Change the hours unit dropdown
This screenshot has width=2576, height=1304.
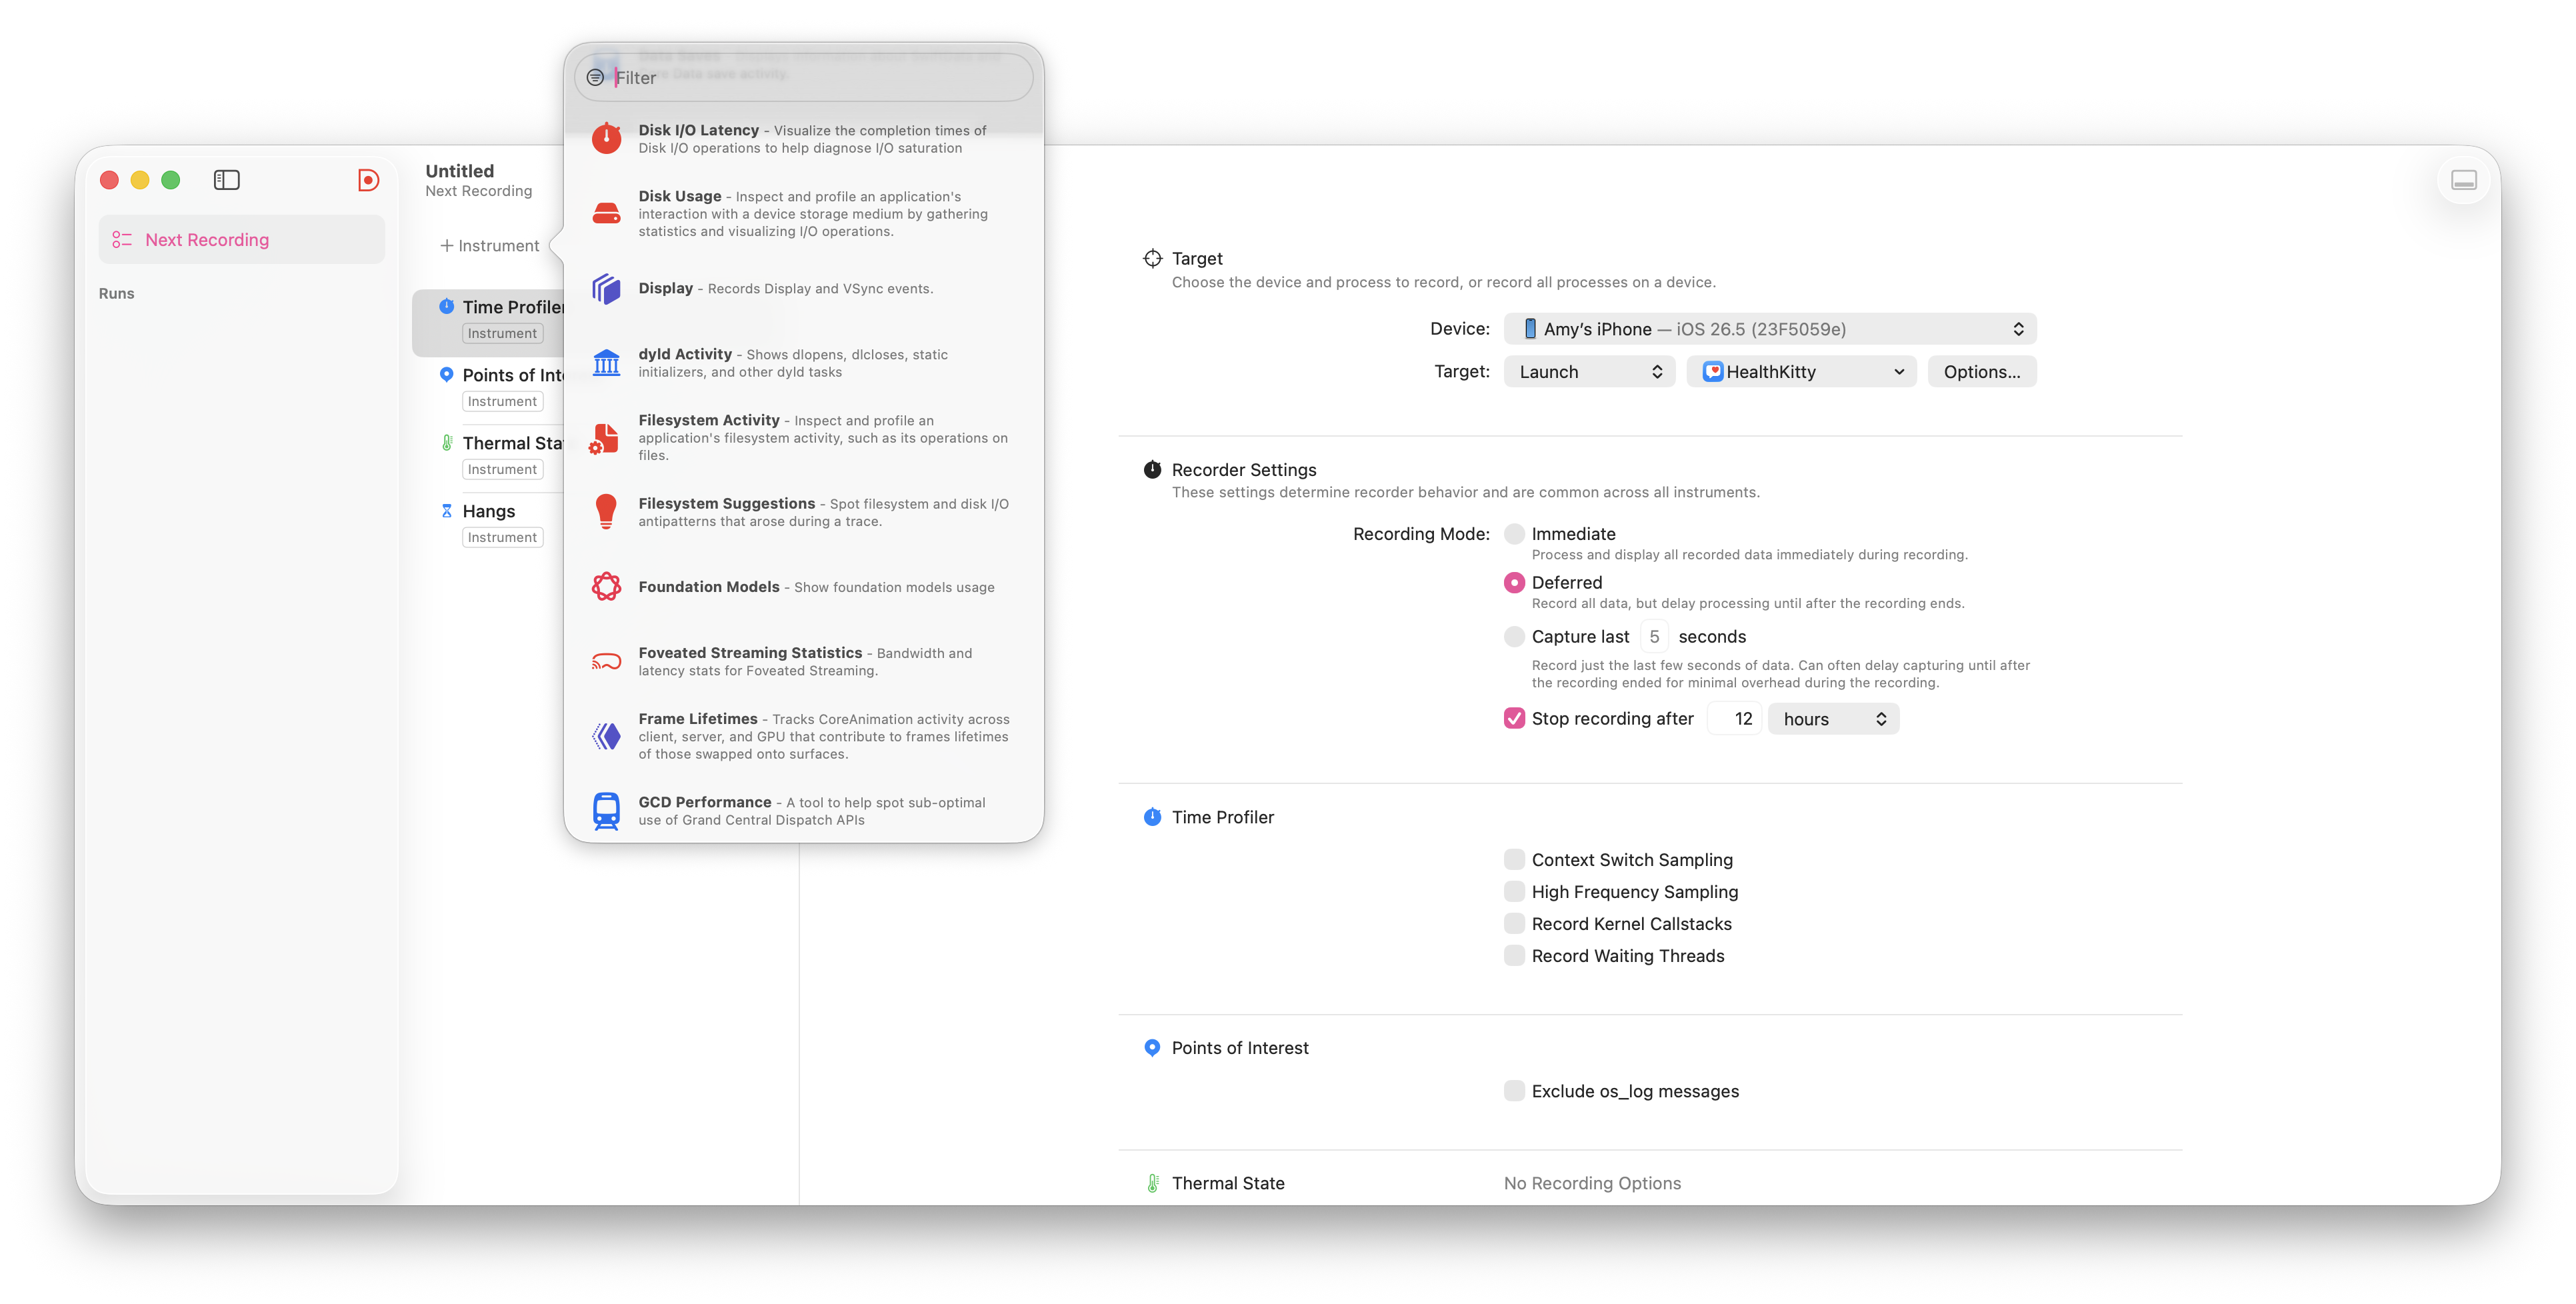(1833, 719)
